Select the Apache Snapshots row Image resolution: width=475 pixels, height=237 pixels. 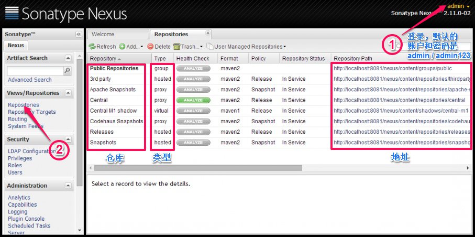pos(280,90)
